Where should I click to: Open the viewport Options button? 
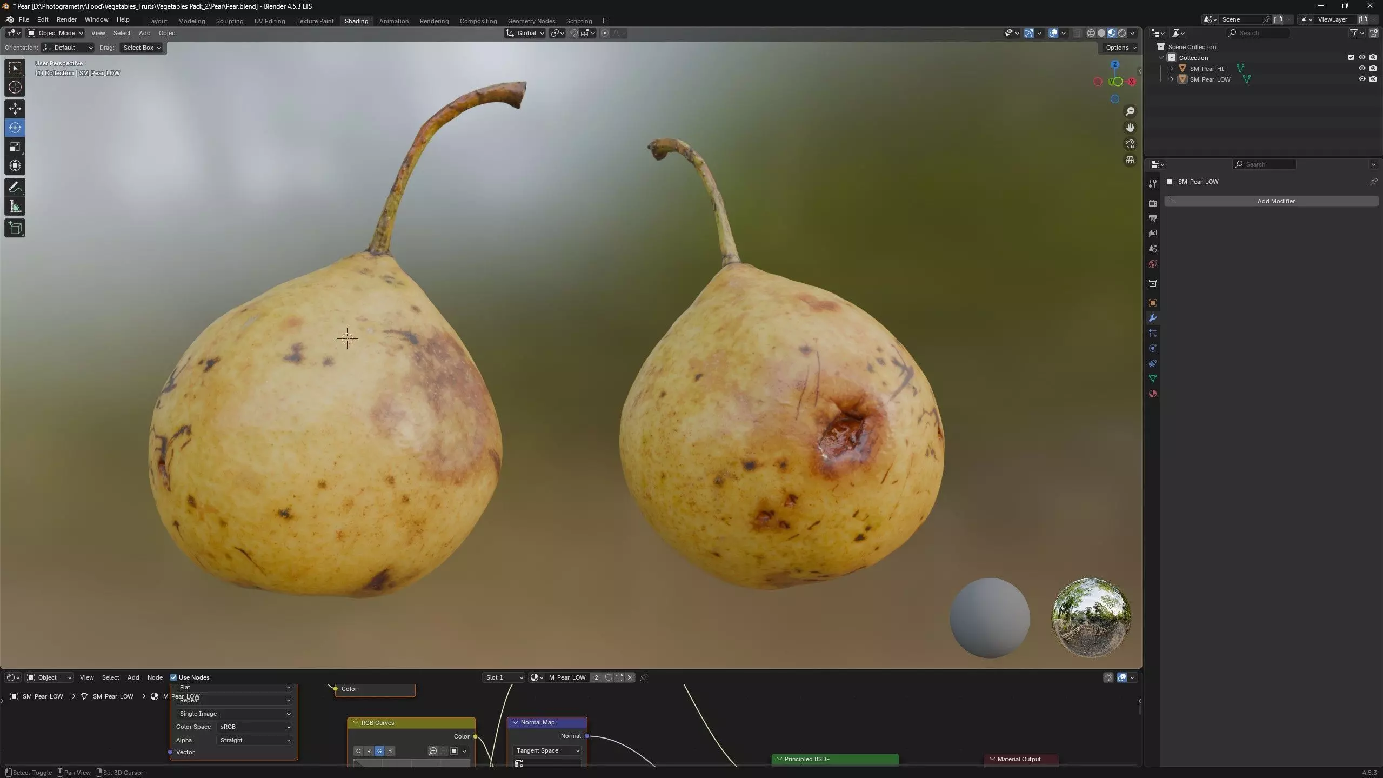[1120, 48]
